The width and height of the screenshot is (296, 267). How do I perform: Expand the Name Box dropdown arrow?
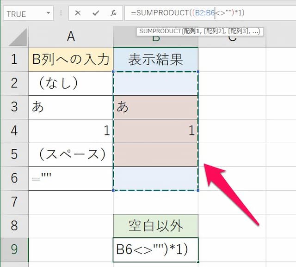48,13
